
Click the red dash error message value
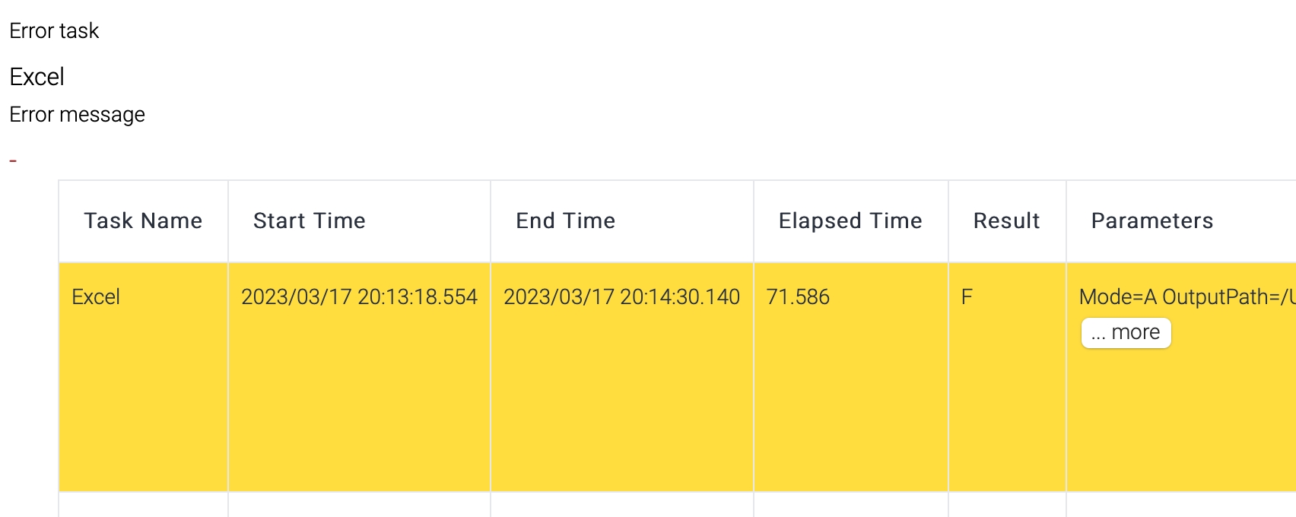[13, 160]
